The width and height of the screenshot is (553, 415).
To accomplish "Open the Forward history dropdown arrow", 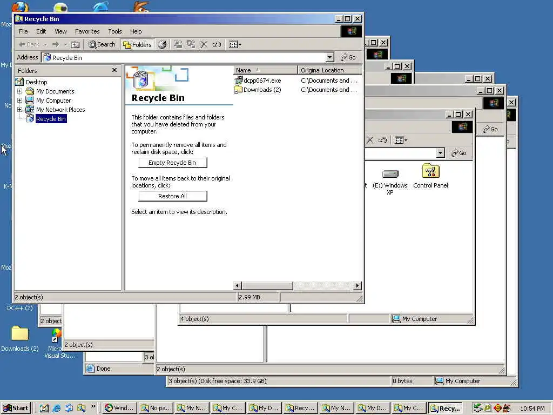I will coord(65,44).
